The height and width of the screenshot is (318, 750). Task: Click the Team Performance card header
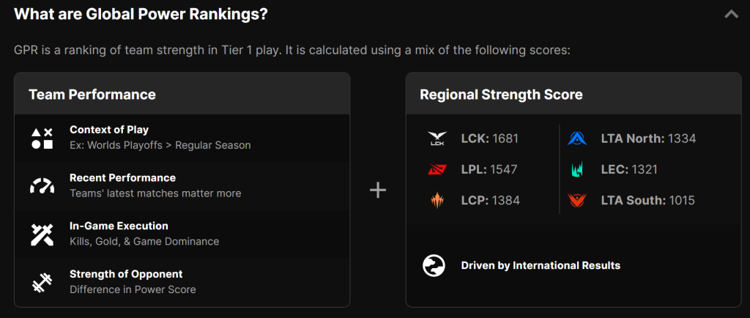pyautogui.click(x=182, y=94)
